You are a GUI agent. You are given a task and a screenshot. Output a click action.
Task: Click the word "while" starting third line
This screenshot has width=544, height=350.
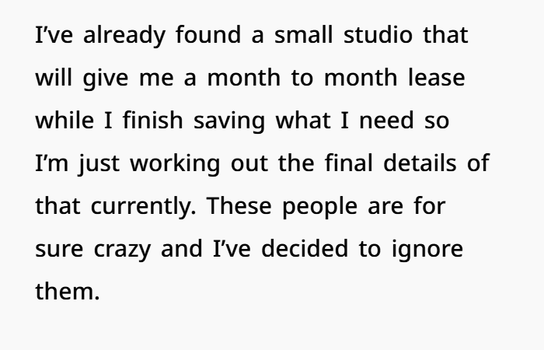click(65, 120)
